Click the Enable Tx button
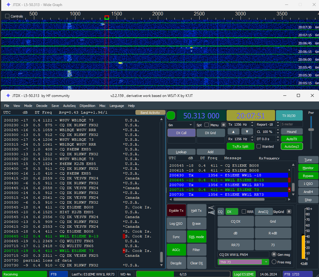This screenshot has width=319, height=277. tap(176, 211)
